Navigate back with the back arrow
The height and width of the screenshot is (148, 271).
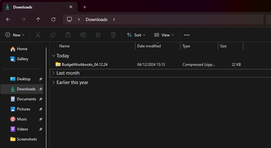8,19
